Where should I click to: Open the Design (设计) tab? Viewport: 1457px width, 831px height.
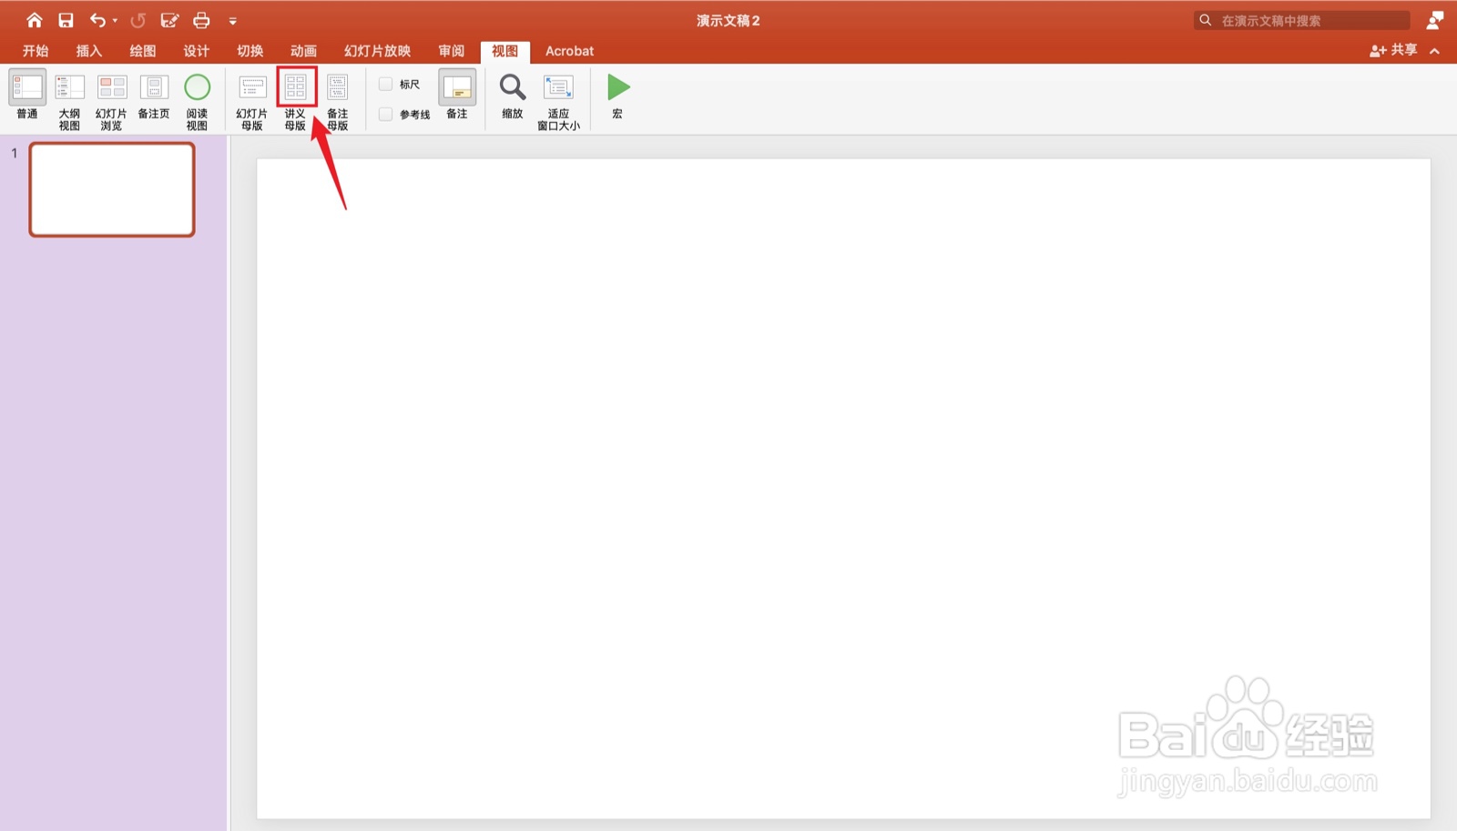click(x=197, y=51)
